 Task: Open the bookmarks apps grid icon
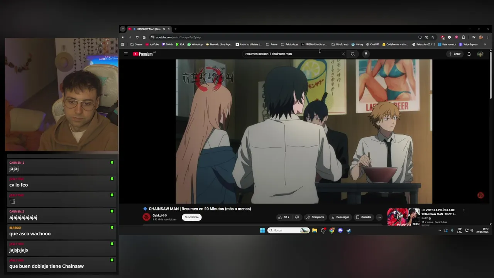click(x=123, y=44)
